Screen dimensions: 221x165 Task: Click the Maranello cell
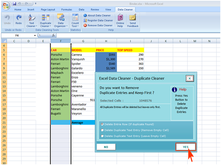83,109
